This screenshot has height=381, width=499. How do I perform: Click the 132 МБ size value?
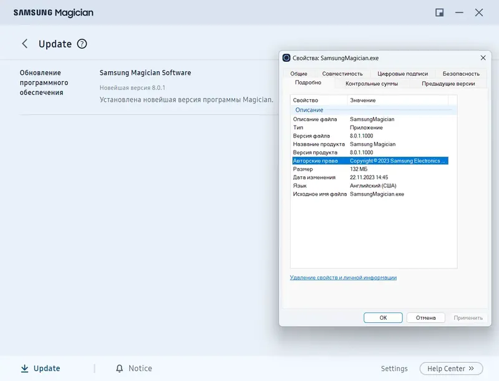pyautogui.click(x=358, y=169)
